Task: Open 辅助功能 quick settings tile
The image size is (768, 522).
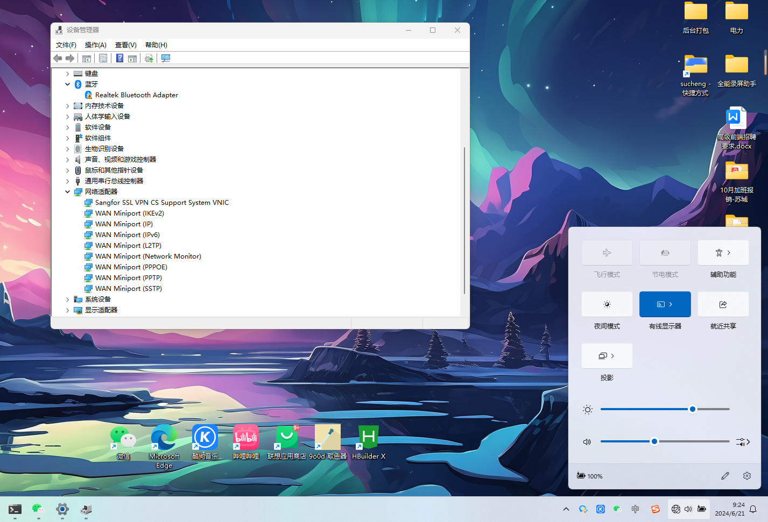Action: coord(723,253)
